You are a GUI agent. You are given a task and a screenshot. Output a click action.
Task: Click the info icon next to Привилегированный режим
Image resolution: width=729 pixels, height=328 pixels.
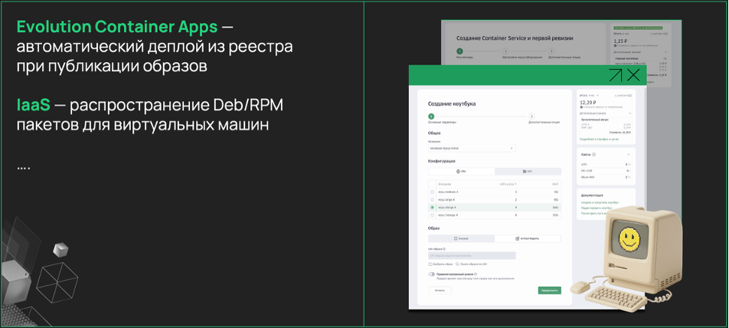point(476,274)
